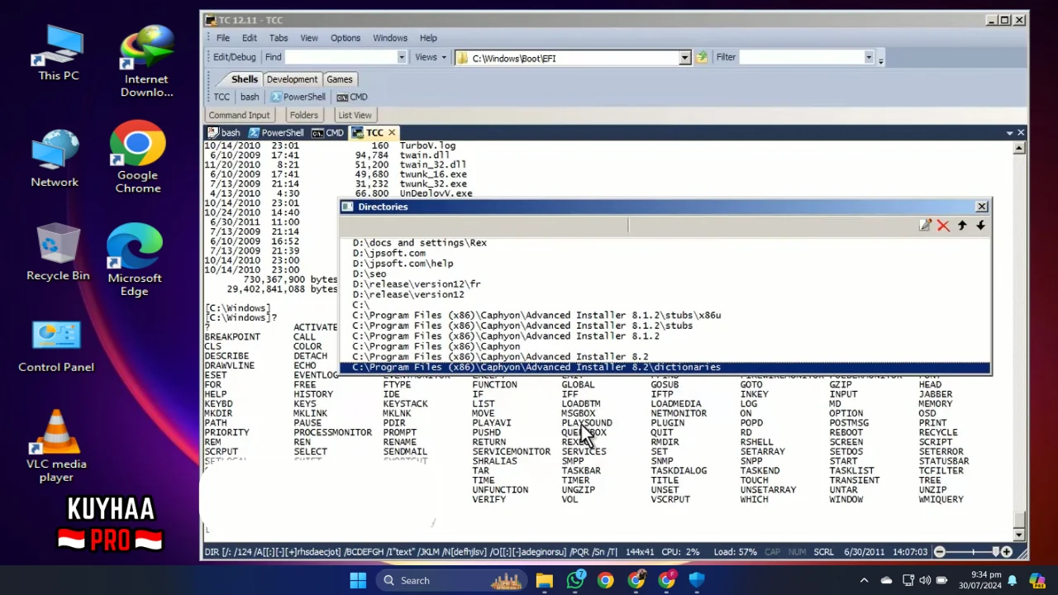Open the Find combo dropdown arrow
Viewport: 1058px width, 595px height.
(x=402, y=57)
